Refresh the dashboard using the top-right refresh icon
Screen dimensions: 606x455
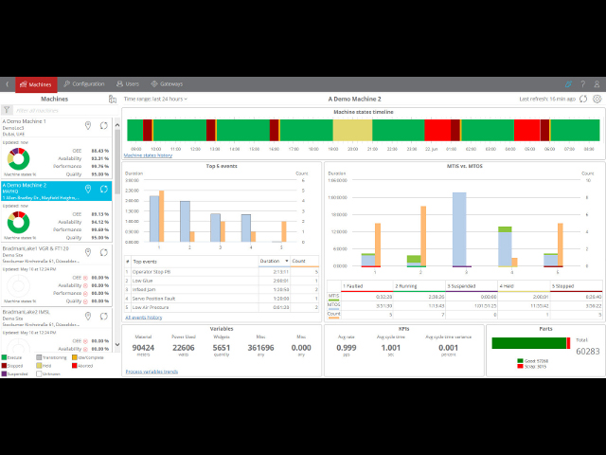coord(584,99)
